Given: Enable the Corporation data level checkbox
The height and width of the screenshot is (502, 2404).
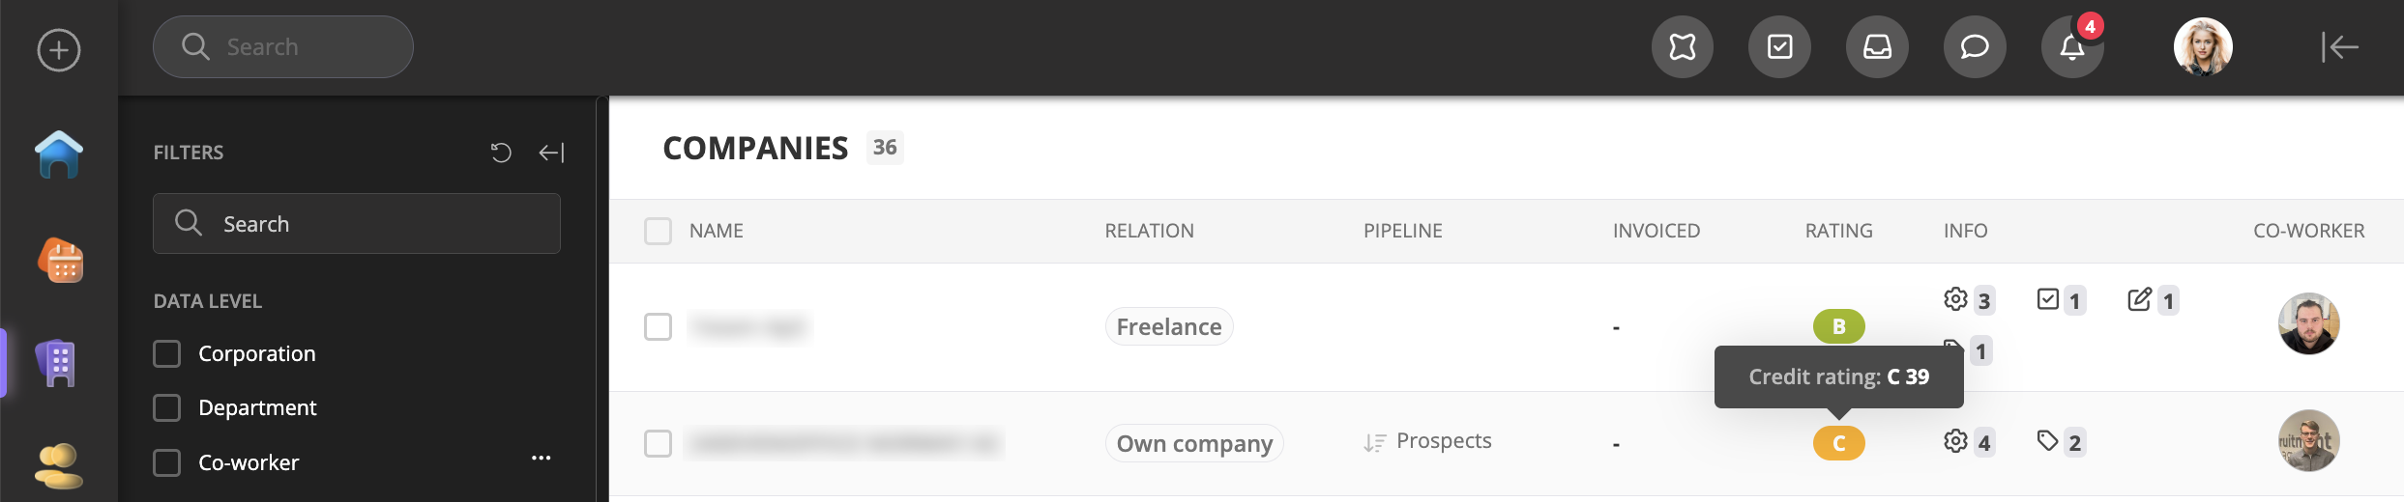Looking at the screenshot, I should (x=167, y=354).
